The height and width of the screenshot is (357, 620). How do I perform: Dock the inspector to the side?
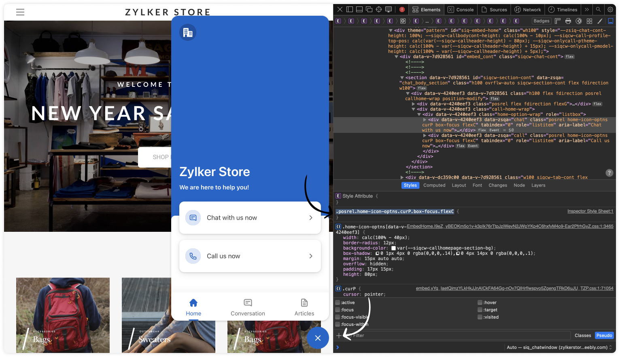(x=350, y=9)
